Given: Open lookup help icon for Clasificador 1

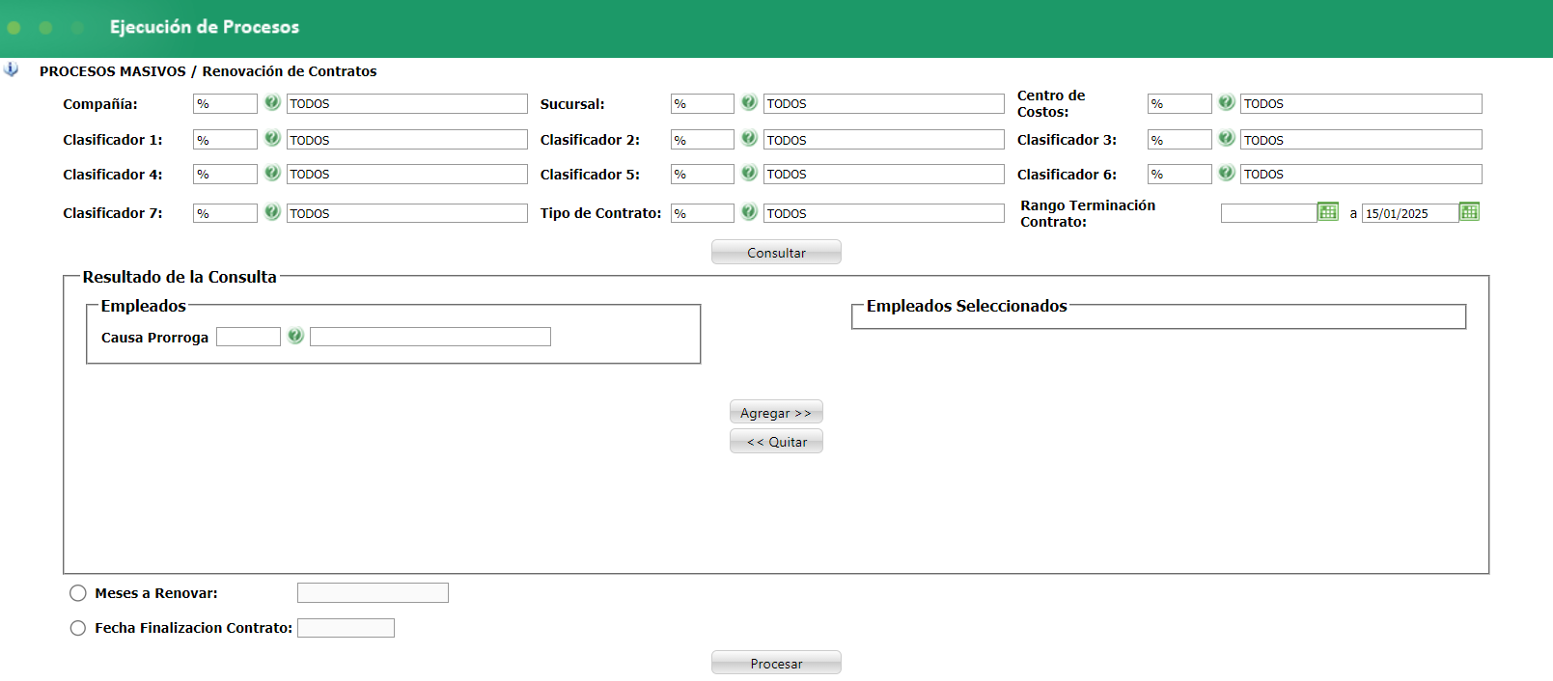Looking at the screenshot, I should (x=272, y=139).
